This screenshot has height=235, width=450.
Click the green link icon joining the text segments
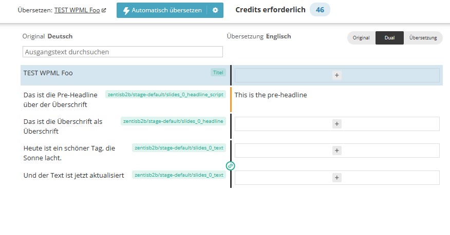click(x=231, y=166)
